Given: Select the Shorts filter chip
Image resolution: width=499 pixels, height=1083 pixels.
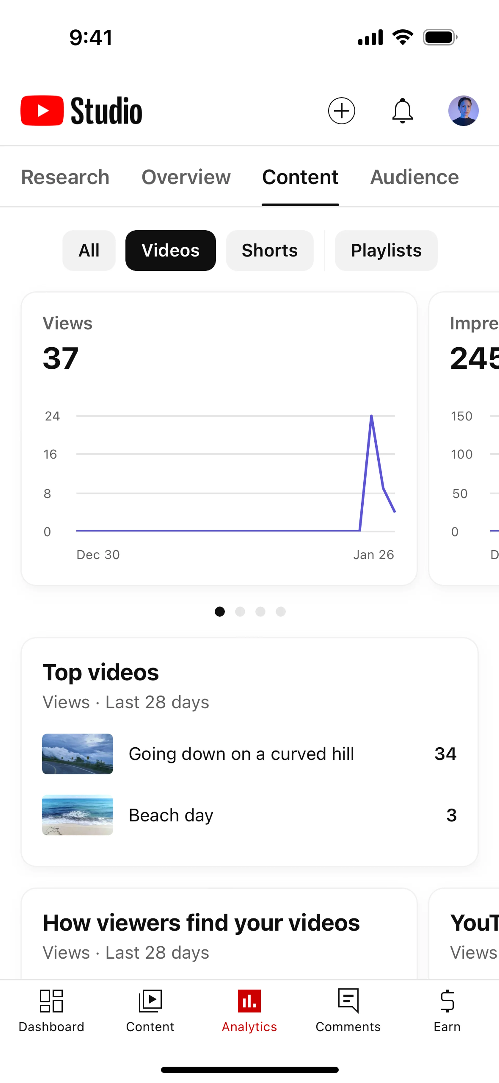Looking at the screenshot, I should tap(270, 251).
